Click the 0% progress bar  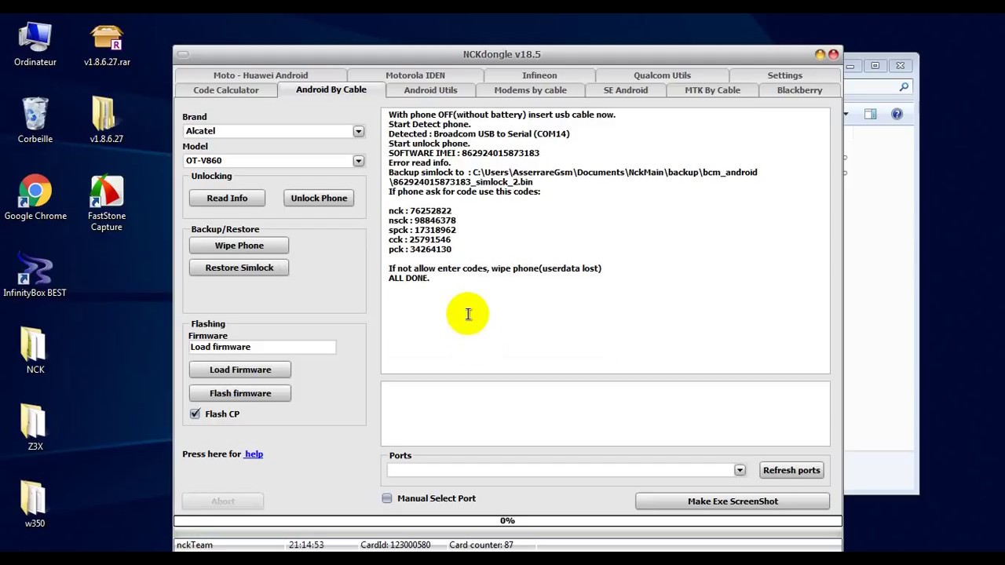[x=507, y=521]
